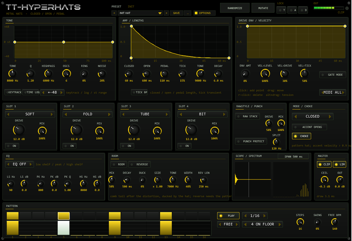This screenshot has width=352, height=241.
Task: Open the 1/16 step rate selector
Action: point(255,216)
